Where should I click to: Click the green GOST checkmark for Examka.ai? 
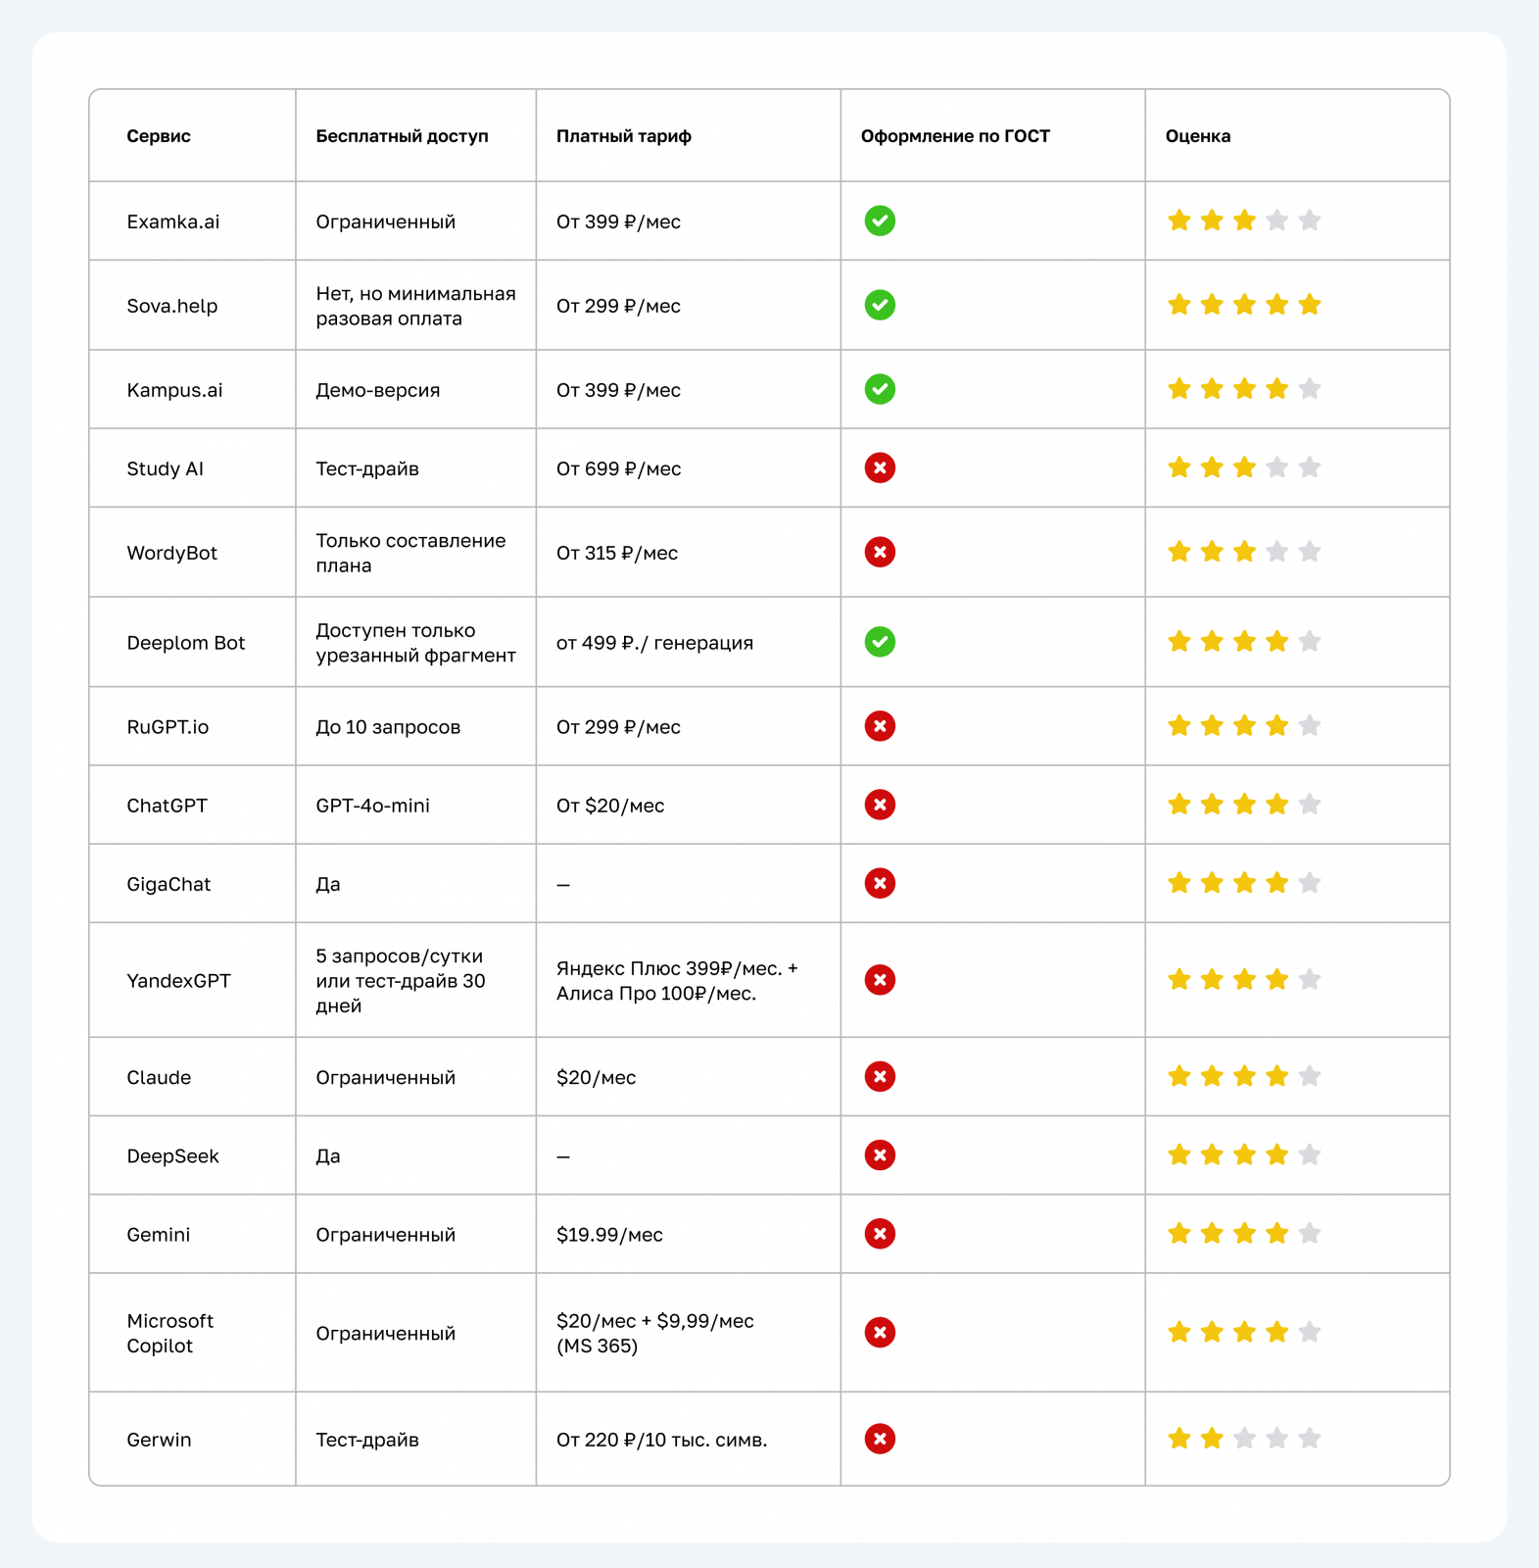point(880,221)
